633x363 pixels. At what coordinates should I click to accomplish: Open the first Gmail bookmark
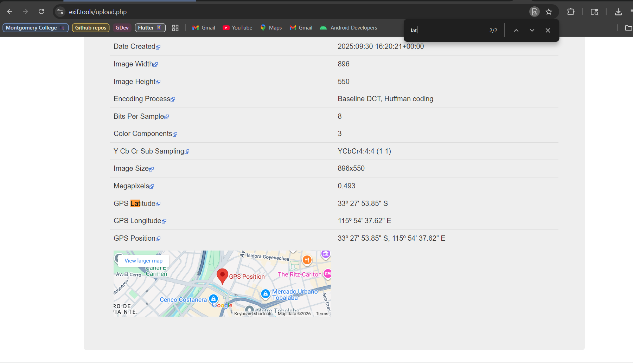pos(204,28)
